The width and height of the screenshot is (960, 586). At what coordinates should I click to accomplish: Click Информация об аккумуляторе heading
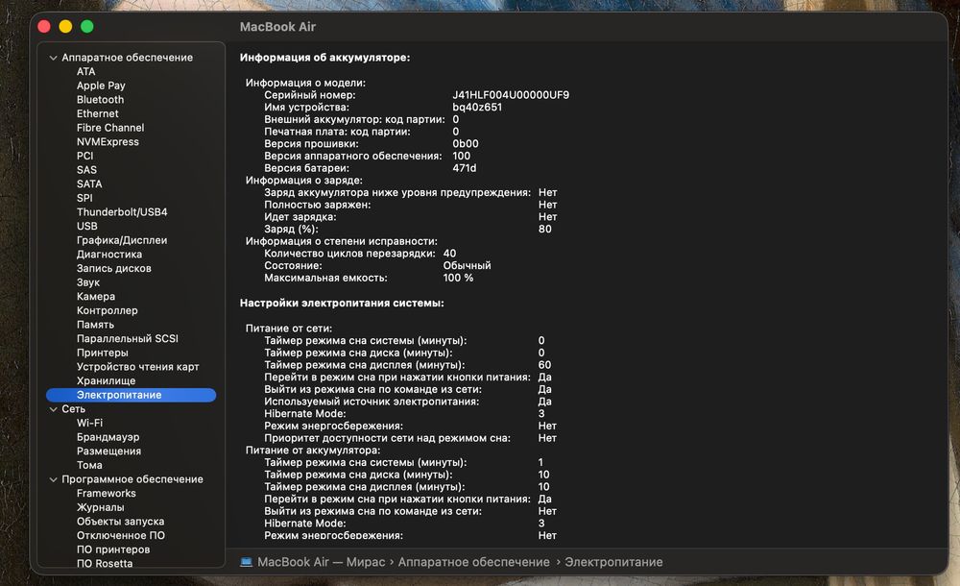click(x=324, y=58)
